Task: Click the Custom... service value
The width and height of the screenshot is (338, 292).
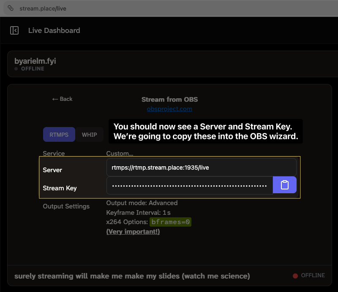Action: tap(120, 153)
